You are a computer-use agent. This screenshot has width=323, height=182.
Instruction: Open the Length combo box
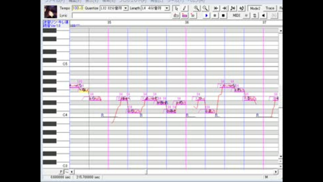pyautogui.click(x=155, y=8)
